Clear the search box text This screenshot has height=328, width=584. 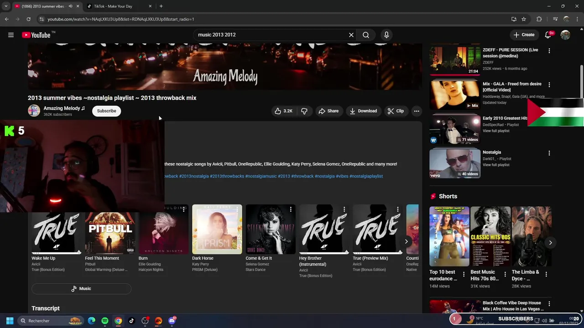point(351,35)
